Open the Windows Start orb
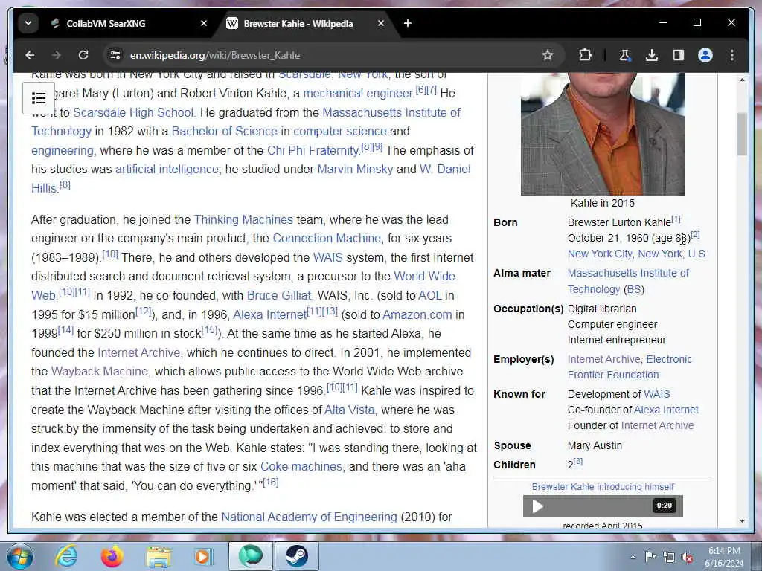 [19, 556]
